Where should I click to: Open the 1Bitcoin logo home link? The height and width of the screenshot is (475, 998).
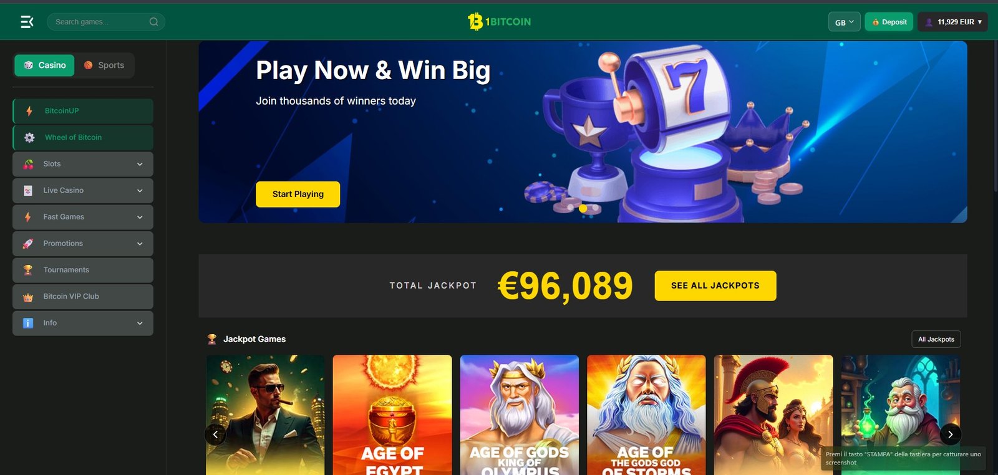[499, 22]
